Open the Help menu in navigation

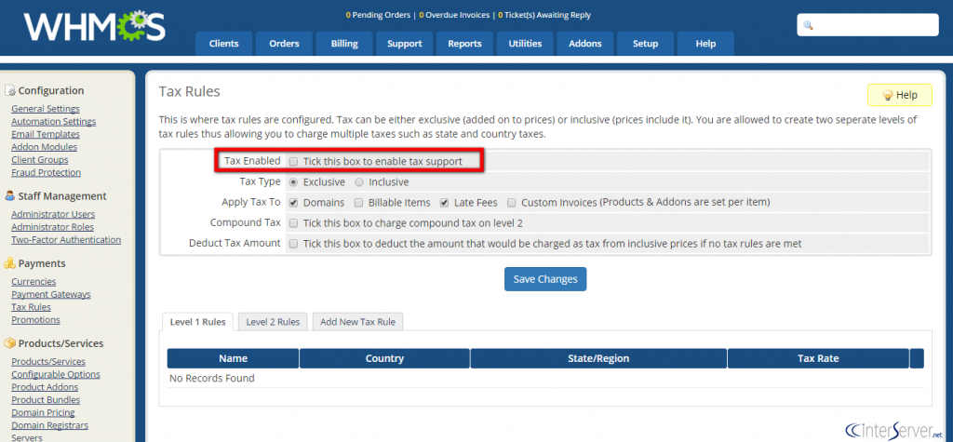point(705,44)
